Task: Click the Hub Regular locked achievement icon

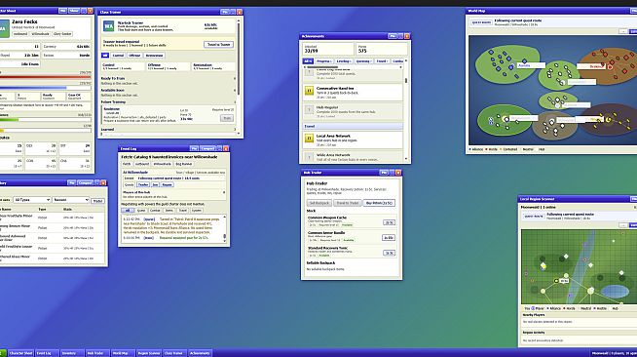Action: pyautogui.click(x=309, y=110)
